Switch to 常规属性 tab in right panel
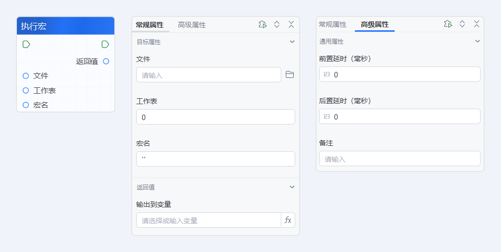The height and width of the screenshot is (252, 501). click(x=333, y=24)
